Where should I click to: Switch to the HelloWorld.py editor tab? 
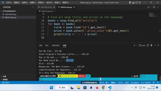point(46,7)
